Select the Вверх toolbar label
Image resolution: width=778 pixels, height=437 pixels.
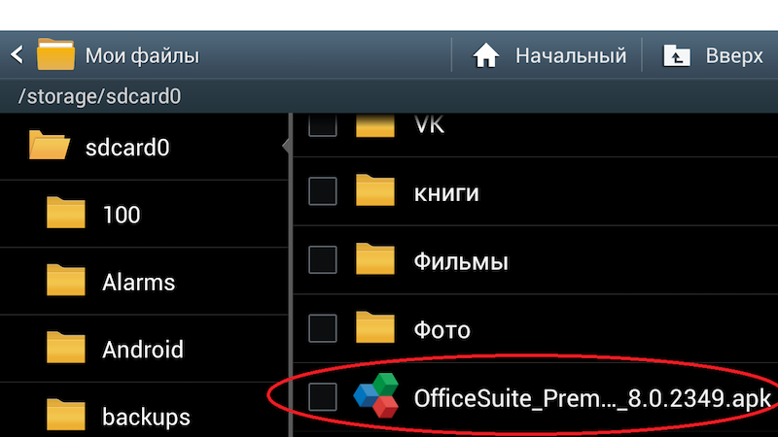(x=734, y=55)
